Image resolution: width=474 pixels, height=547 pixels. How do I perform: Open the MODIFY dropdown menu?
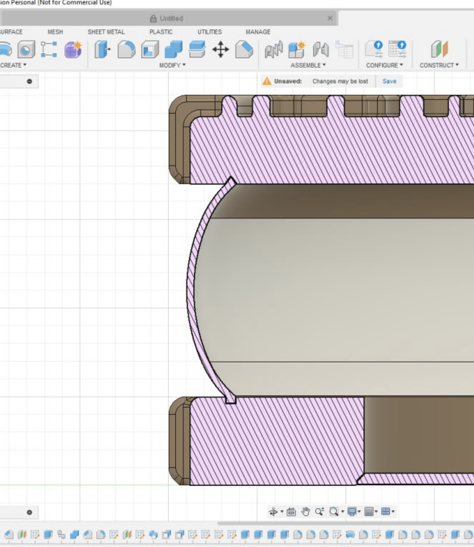pos(172,65)
